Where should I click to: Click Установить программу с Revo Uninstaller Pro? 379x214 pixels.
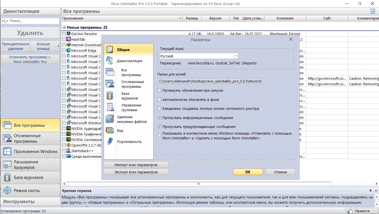(x=30, y=59)
